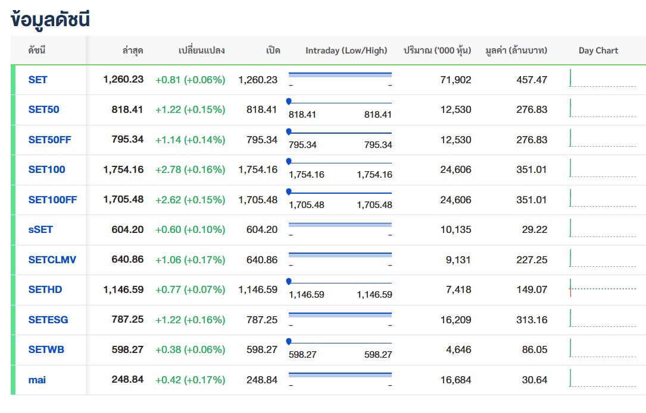Click the SET50FF row day chart

(x=603, y=138)
